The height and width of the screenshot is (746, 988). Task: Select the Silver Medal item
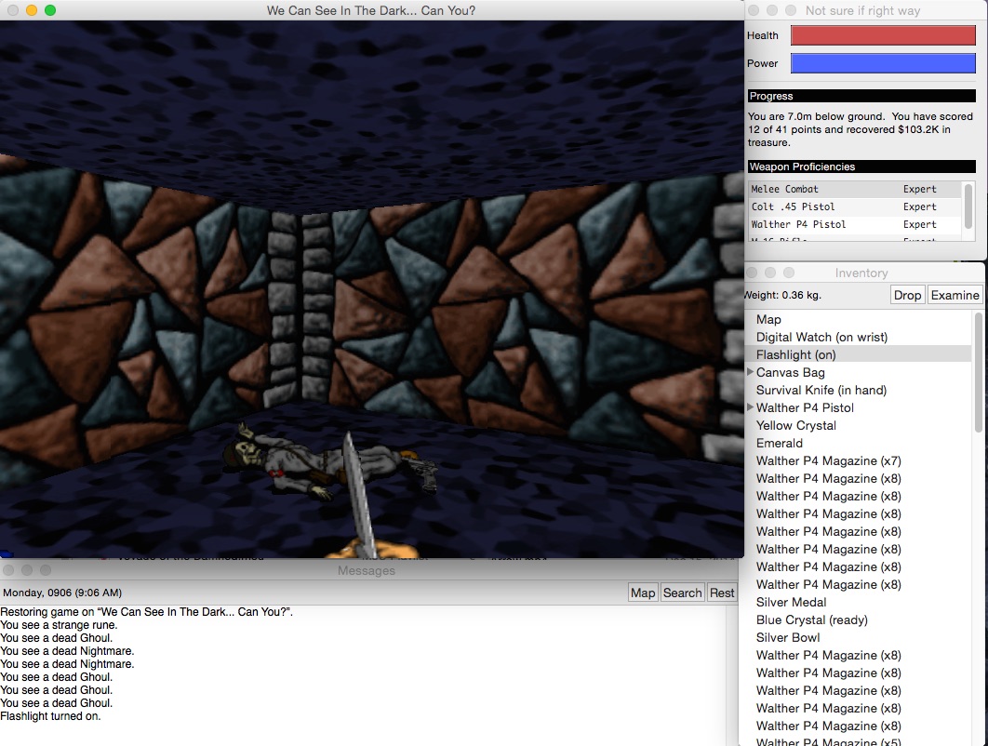(858, 602)
